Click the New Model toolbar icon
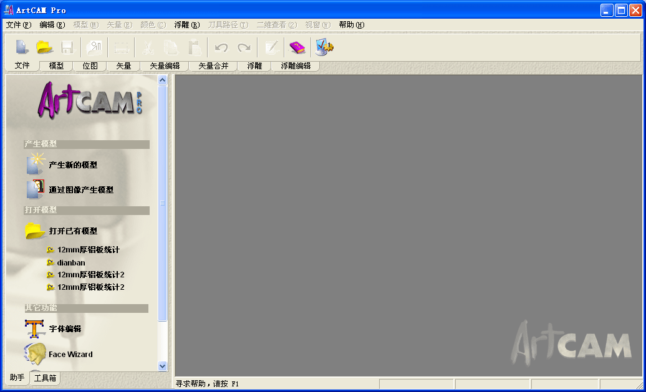Viewport: 646px width, 392px height. pos(22,47)
